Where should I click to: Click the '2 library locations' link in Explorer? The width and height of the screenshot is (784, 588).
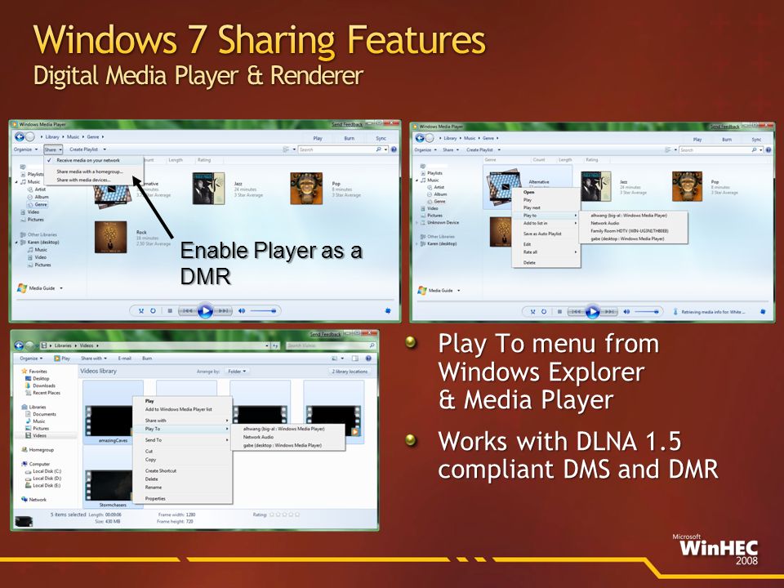point(350,372)
